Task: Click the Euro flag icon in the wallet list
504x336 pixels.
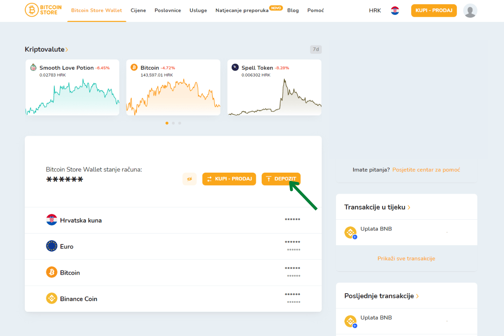Action: [51, 246]
